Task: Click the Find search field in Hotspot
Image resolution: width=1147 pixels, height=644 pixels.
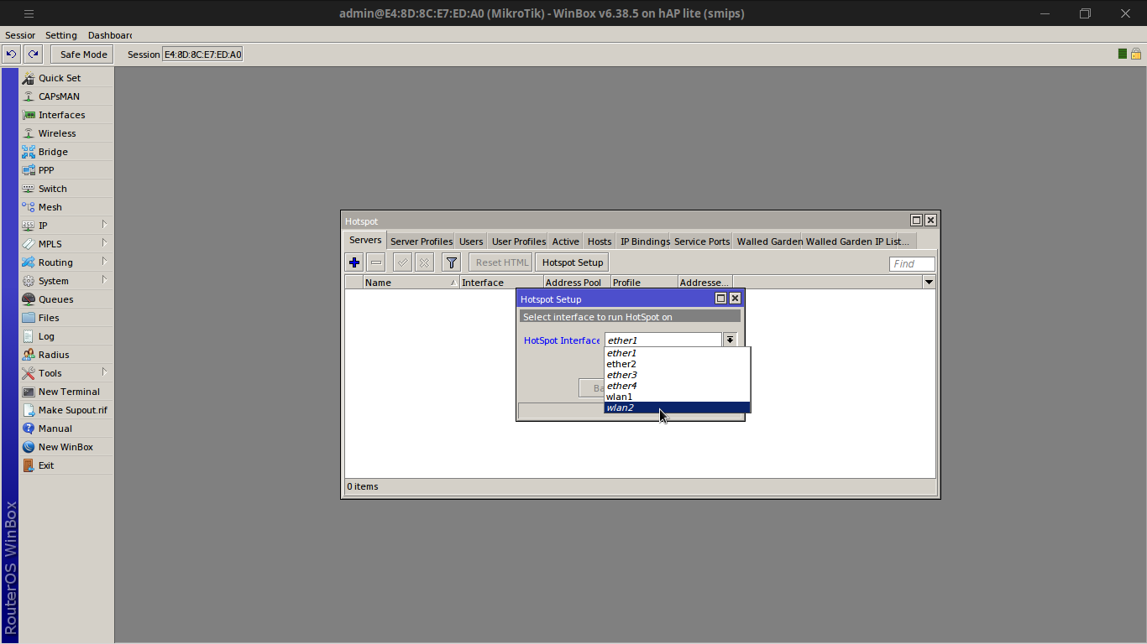Action: 912,263
